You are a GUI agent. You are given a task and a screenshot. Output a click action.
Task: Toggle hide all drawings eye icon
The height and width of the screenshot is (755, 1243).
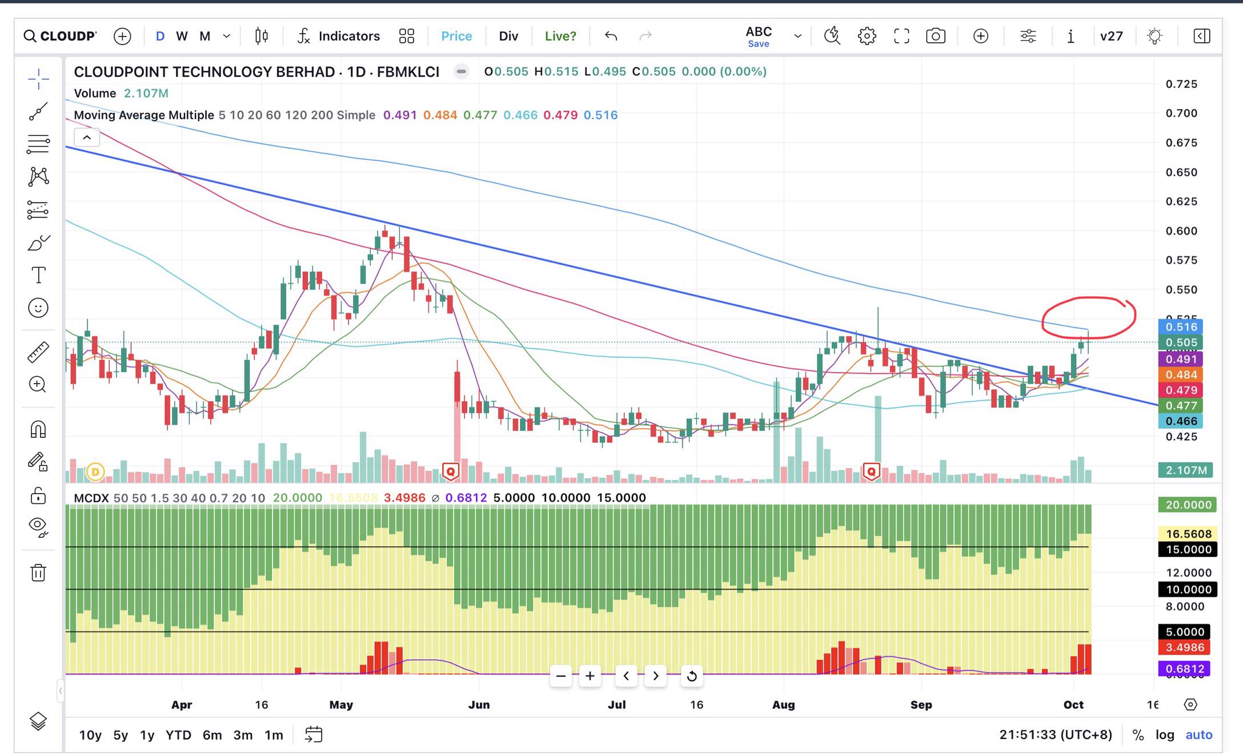[x=38, y=527]
